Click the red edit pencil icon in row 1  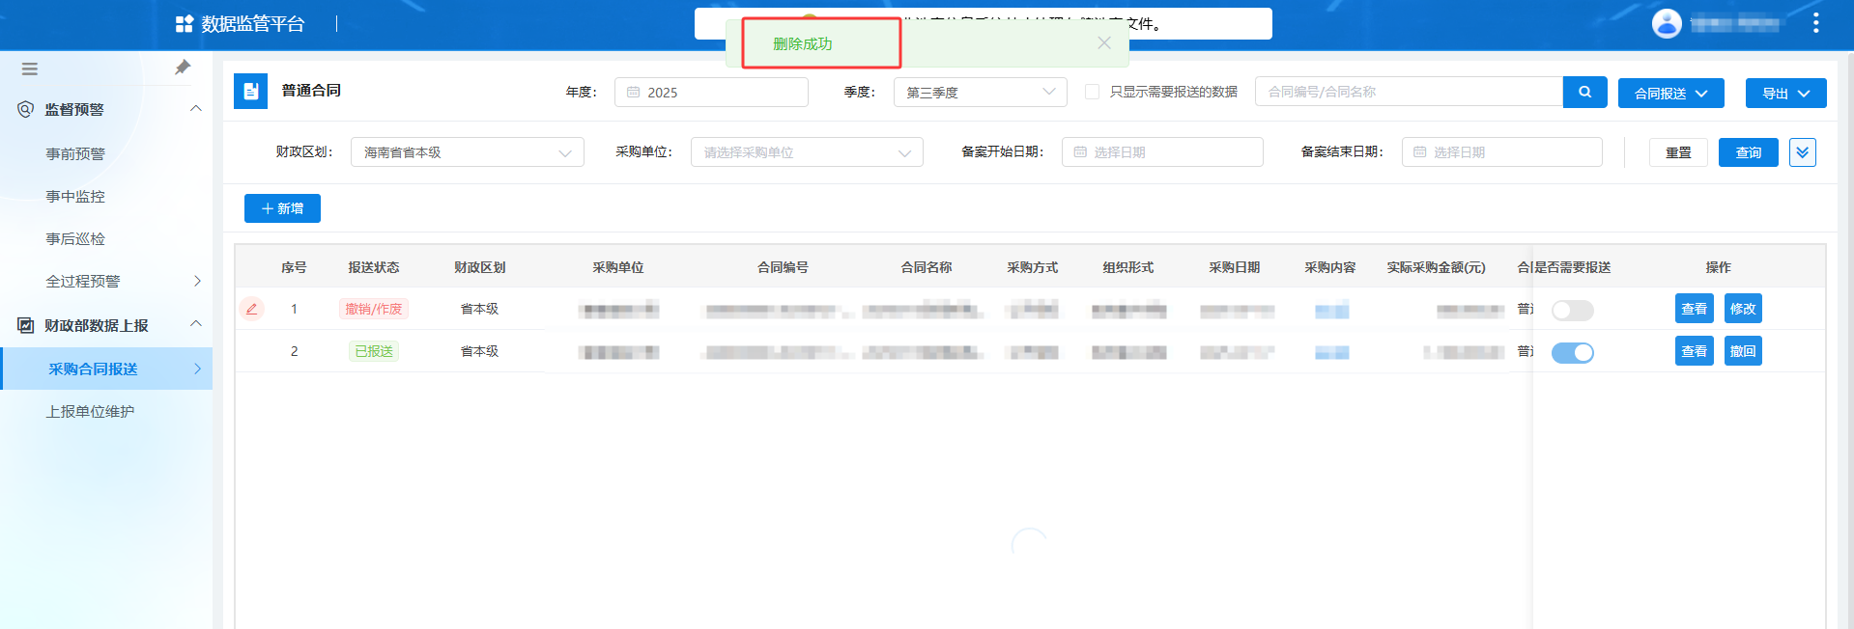pos(251,309)
